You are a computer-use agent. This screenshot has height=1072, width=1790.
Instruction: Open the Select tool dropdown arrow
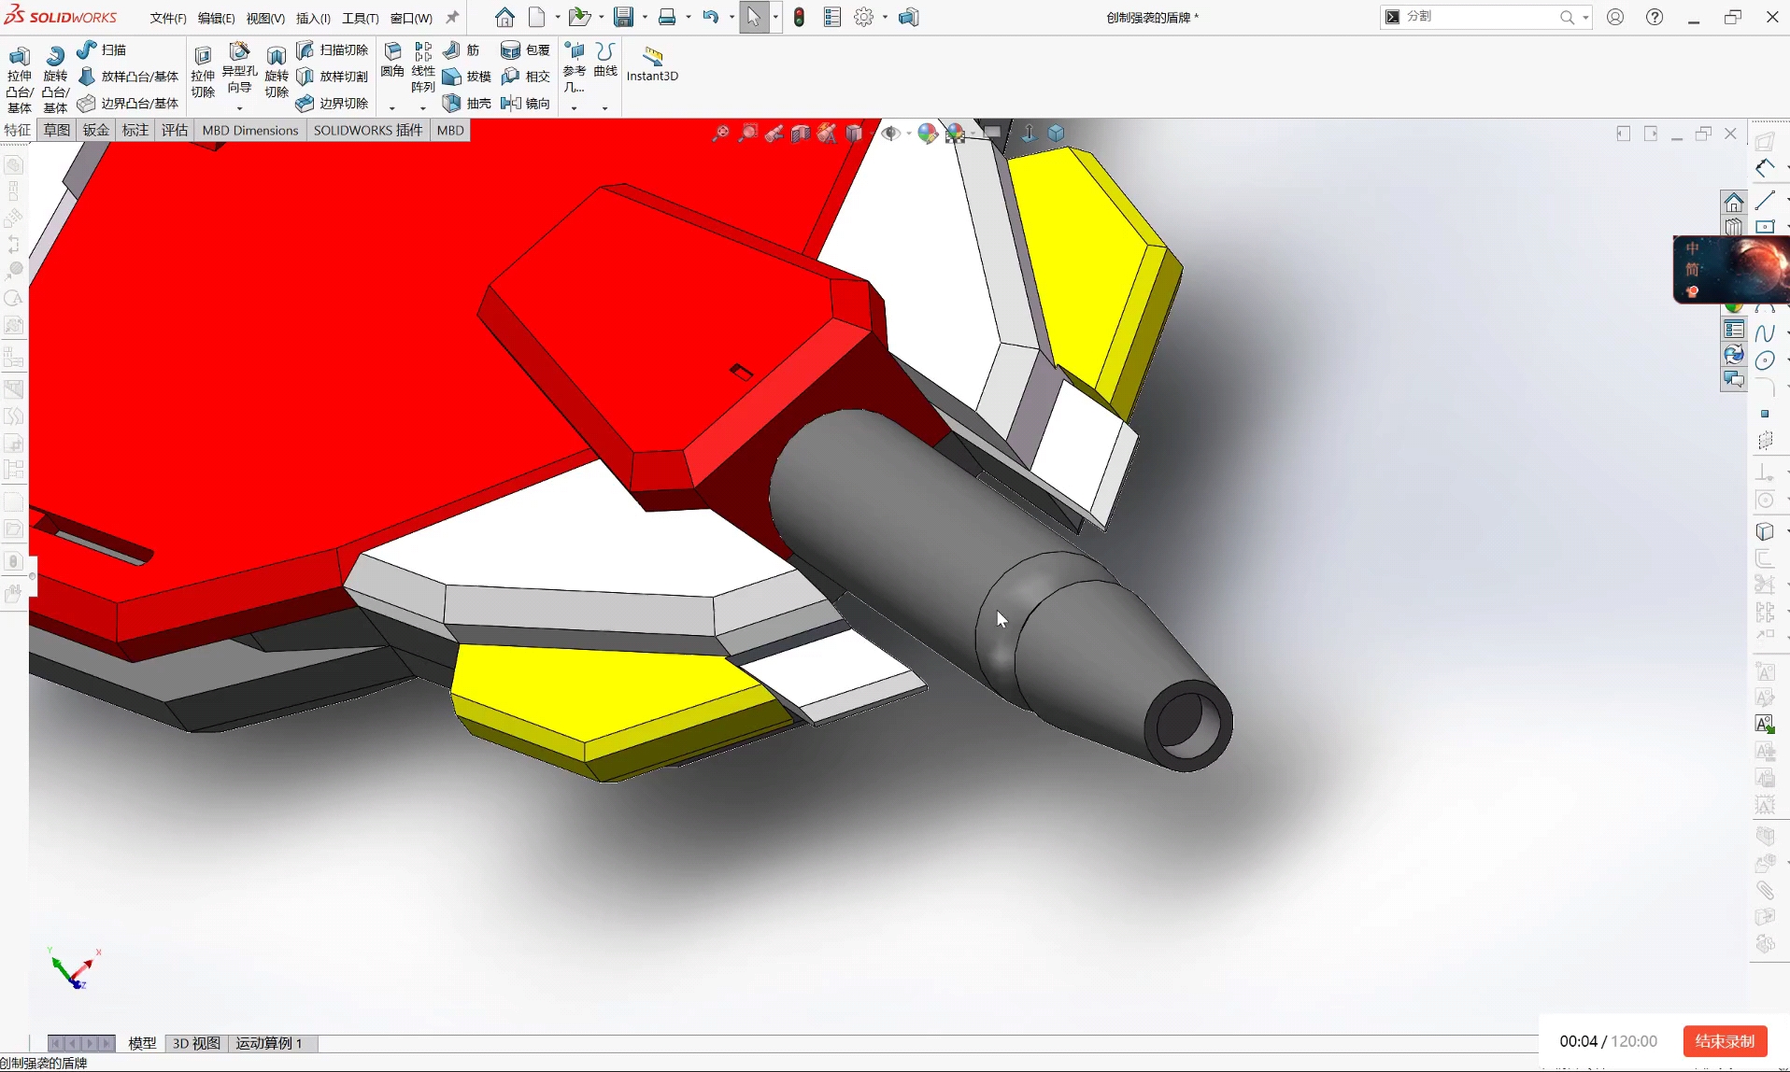(x=775, y=17)
